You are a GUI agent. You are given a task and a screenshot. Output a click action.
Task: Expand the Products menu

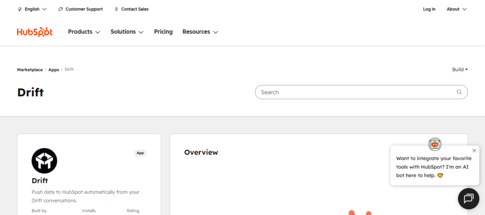(x=84, y=32)
